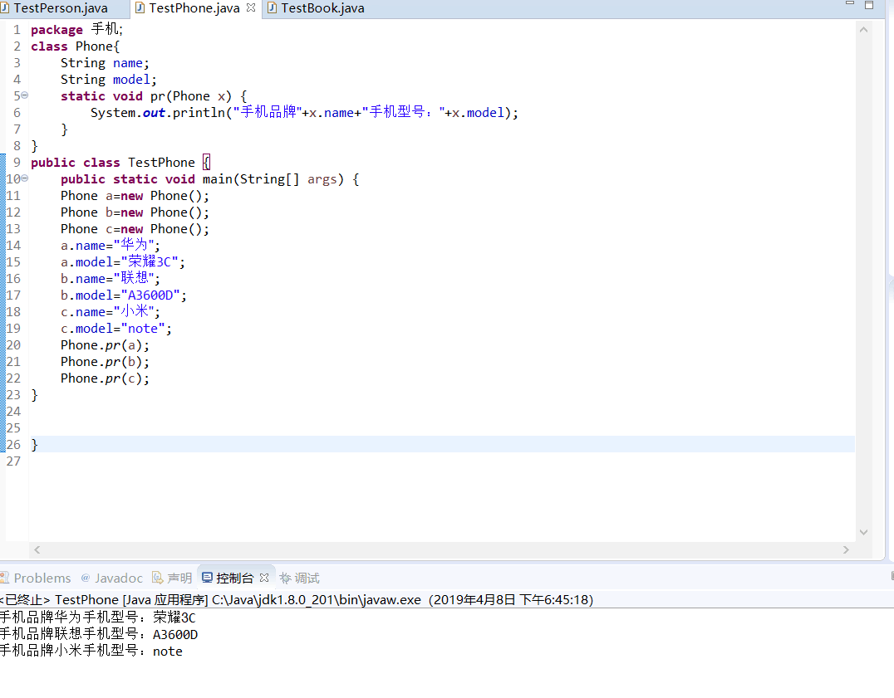Click the 'name' field on line 3

click(x=128, y=62)
